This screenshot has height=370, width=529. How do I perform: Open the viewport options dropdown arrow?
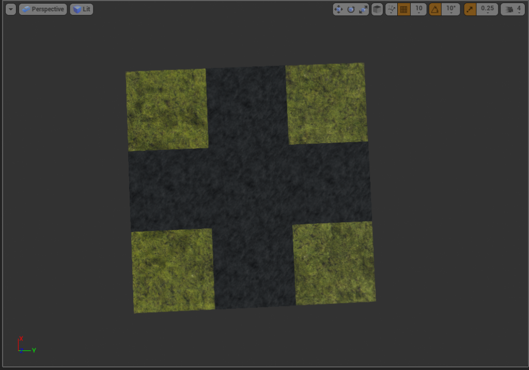10,9
